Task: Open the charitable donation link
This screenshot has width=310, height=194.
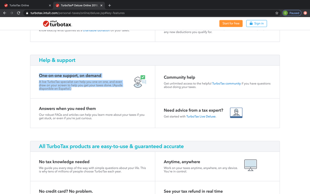Action: [x=96, y=30]
